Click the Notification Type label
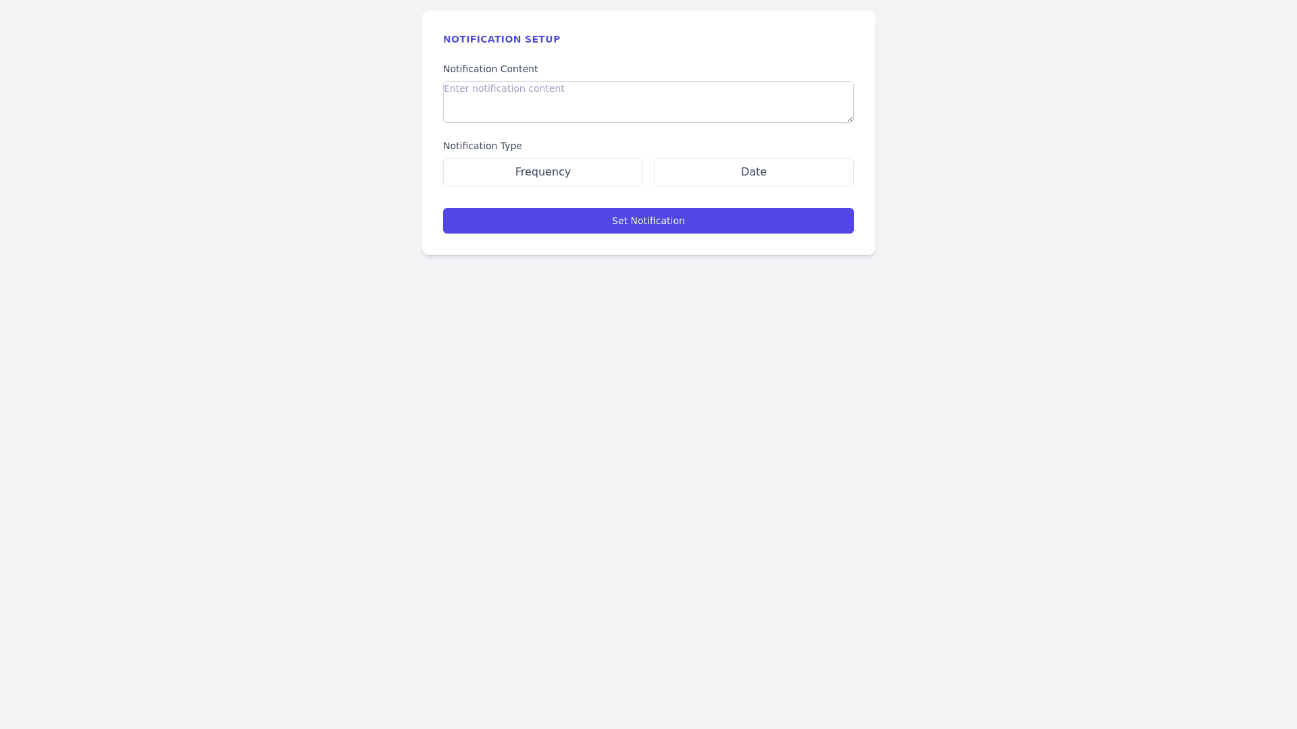This screenshot has width=1297, height=729. click(x=482, y=146)
